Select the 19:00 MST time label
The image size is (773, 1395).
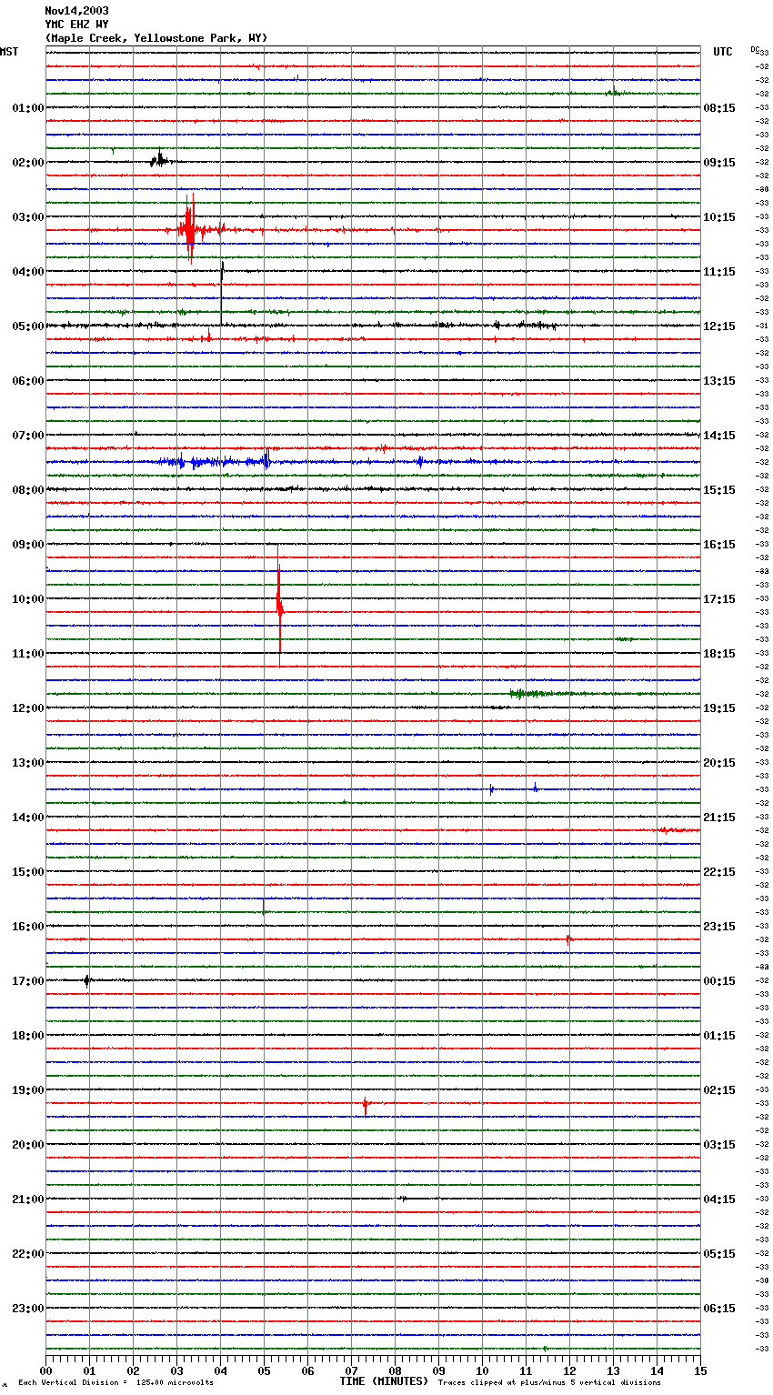point(27,1090)
